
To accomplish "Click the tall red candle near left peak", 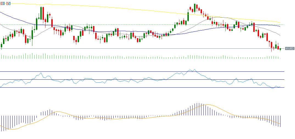I will [x=43, y=13].
